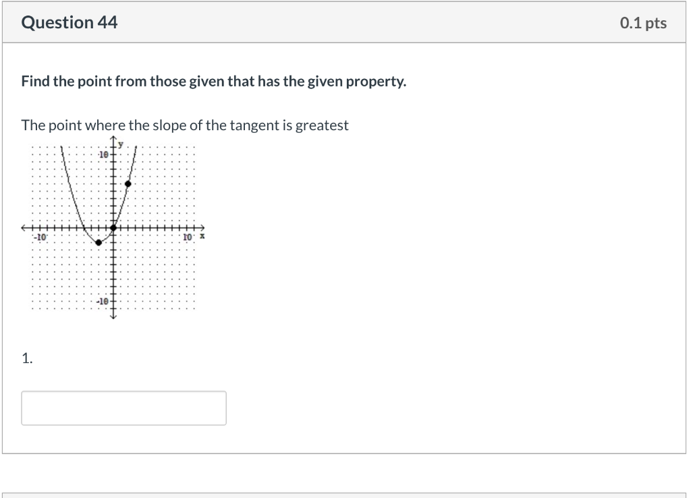Click the bold instruction text about finding the point

[x=214, y=82]
